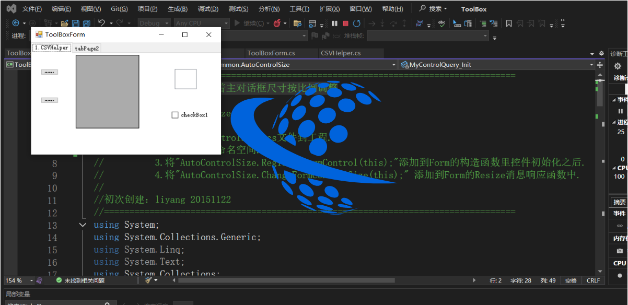Click the Summary (摘要) tab in diagnostics
Screen dimensions: 628x305
pyautogui.click(x=620, y=202)
